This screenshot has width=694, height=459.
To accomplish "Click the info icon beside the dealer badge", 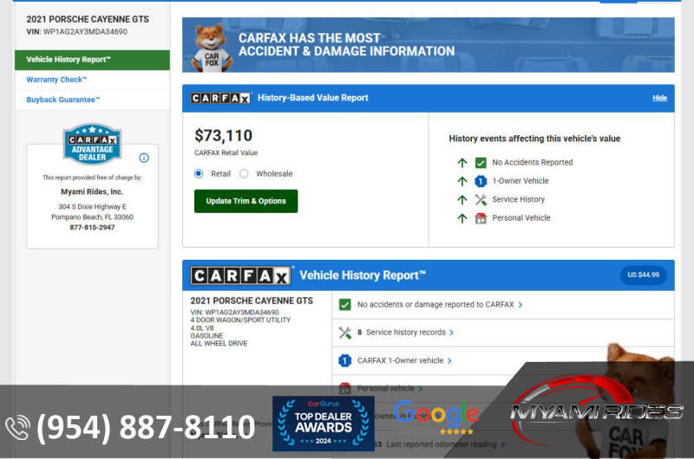I will [x=144, y=158].
